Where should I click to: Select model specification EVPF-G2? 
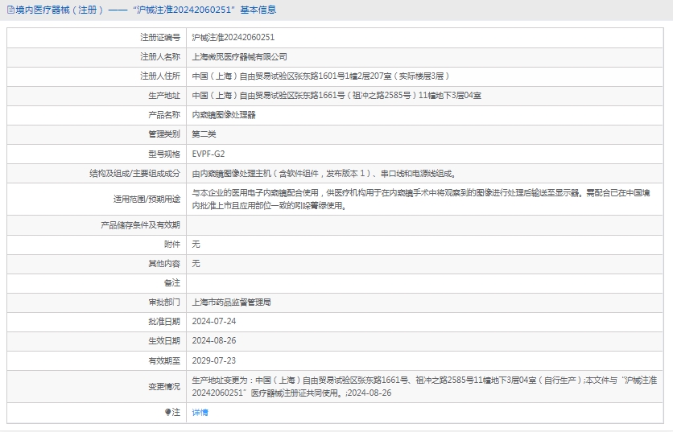coord(209,154)
